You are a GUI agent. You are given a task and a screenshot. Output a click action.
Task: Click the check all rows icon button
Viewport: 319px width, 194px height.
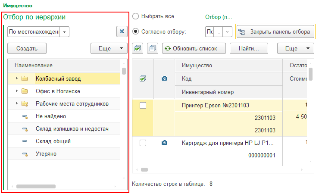point(138,49)
